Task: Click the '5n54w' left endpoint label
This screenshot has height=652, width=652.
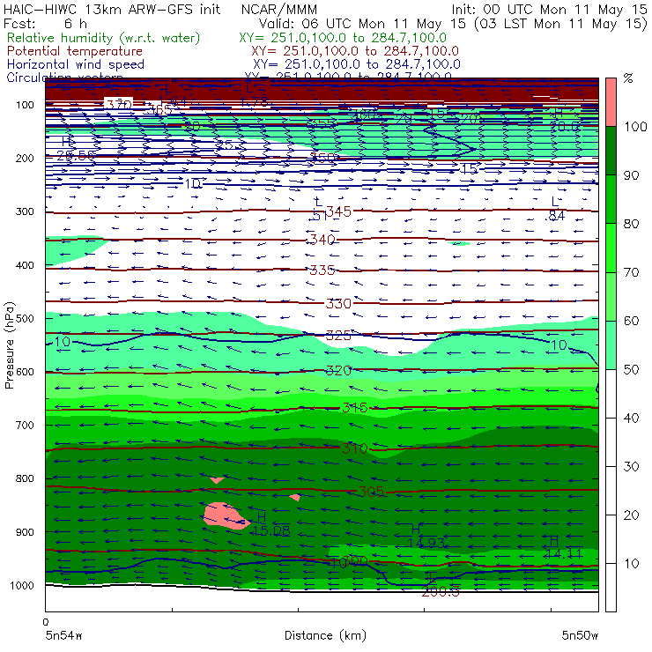Action: (63, 635)
